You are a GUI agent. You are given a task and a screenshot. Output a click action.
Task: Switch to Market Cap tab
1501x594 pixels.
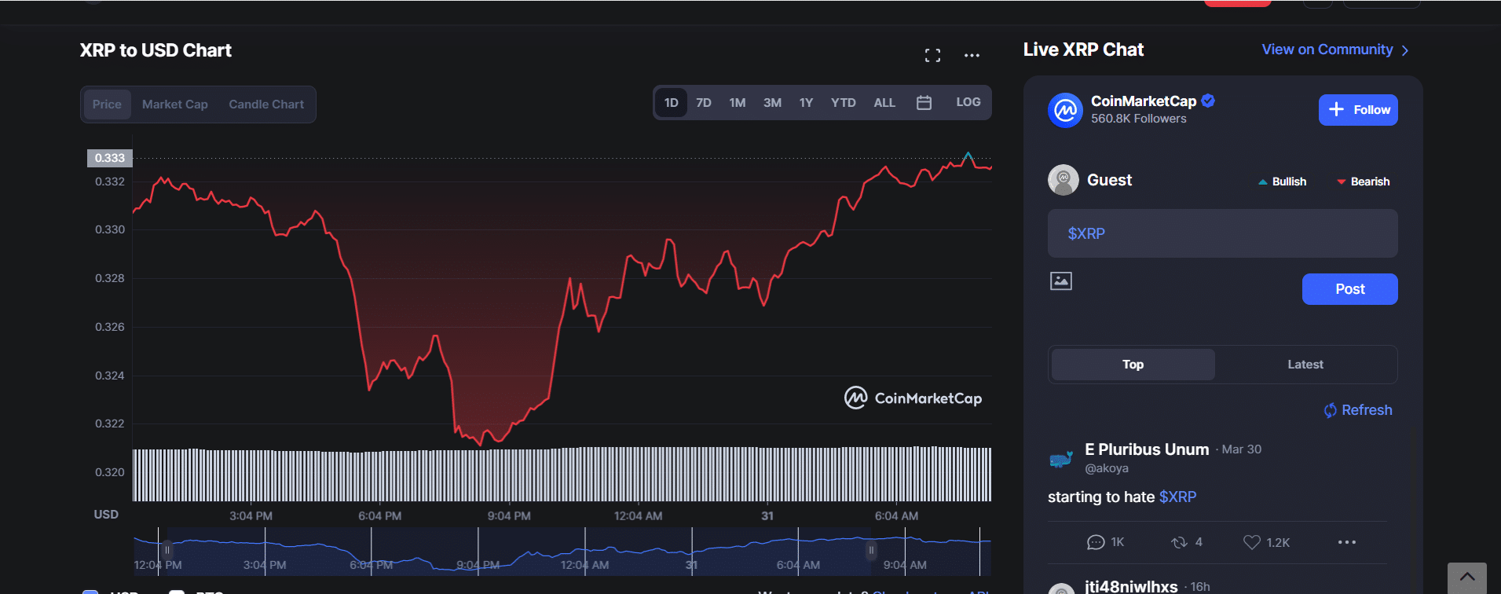(x=175, y=104)
